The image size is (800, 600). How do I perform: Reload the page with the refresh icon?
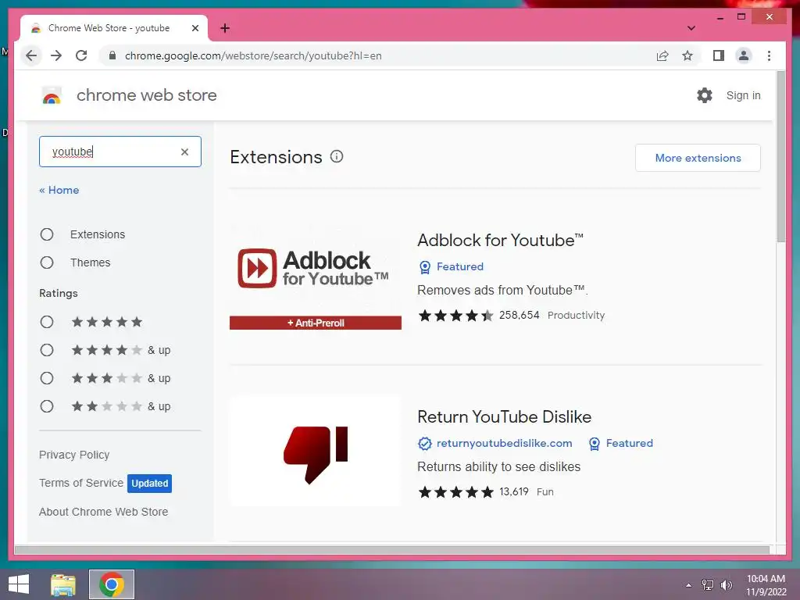pyautogui.click(x=81, y=55)
